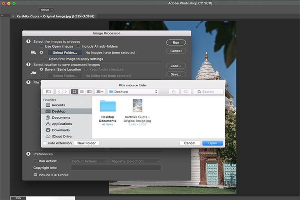Switch to column view
The image size is (300, 200).
pyautogui.click(x=89, y=92)
